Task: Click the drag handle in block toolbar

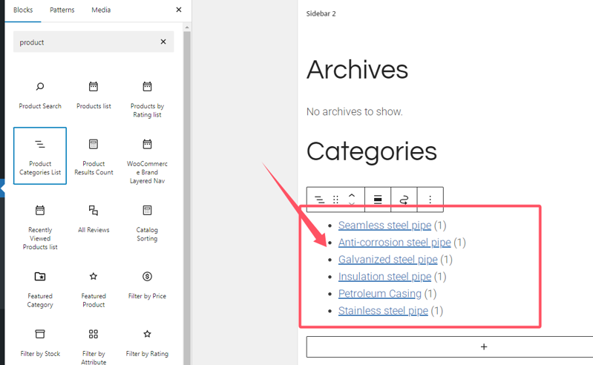Action: click(x=335, y=200)
